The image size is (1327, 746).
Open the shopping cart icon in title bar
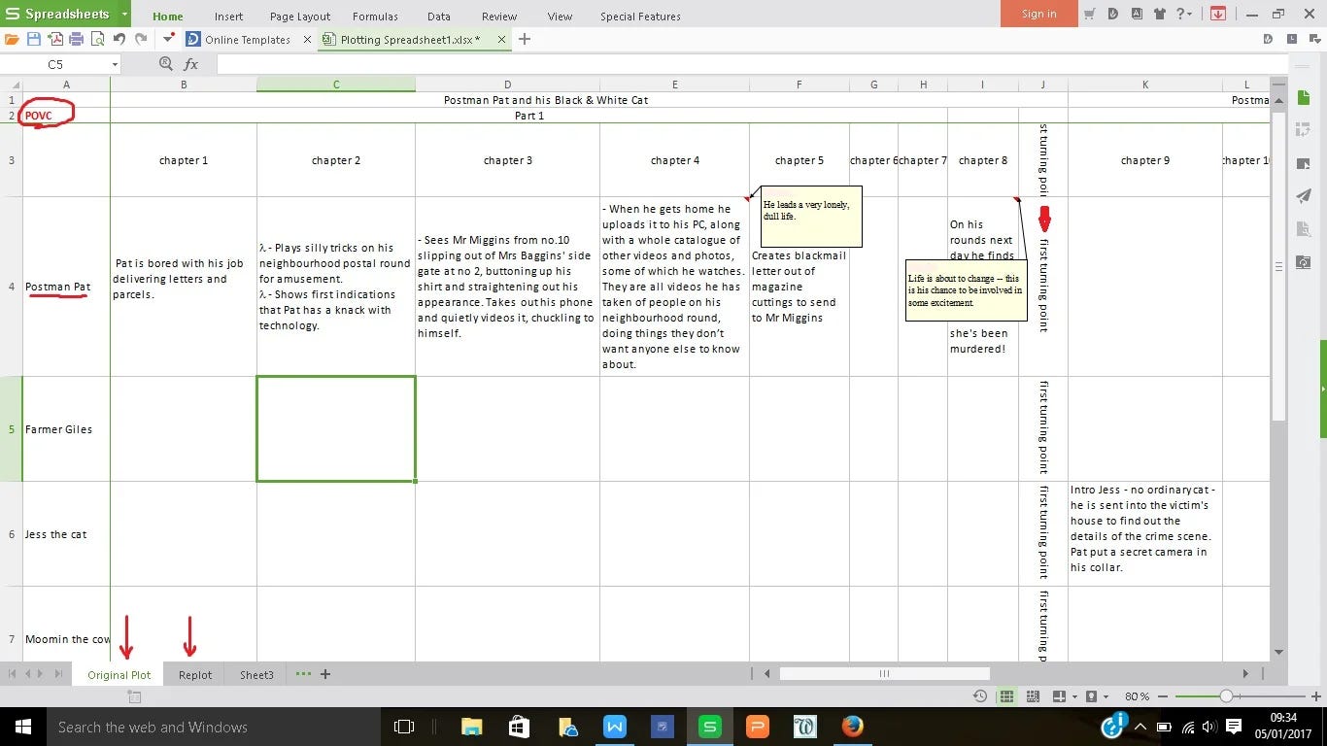click(1090, 14)
